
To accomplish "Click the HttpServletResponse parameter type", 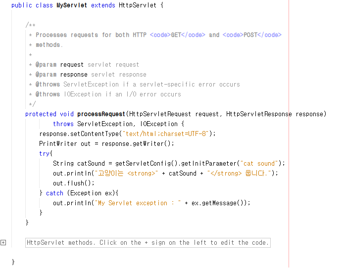I will (259, 114).
